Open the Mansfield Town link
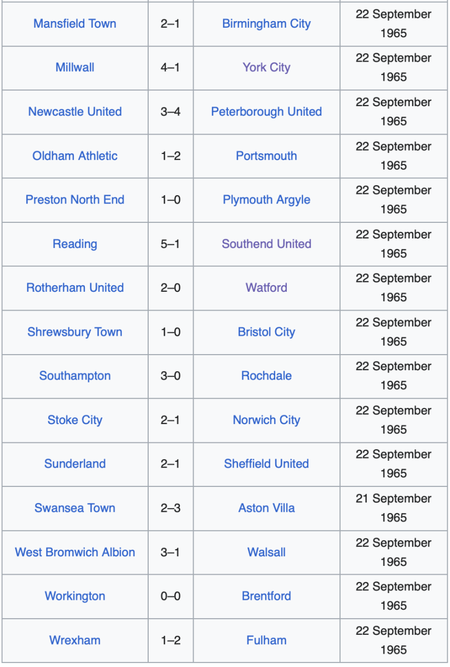 coord(75,24)
